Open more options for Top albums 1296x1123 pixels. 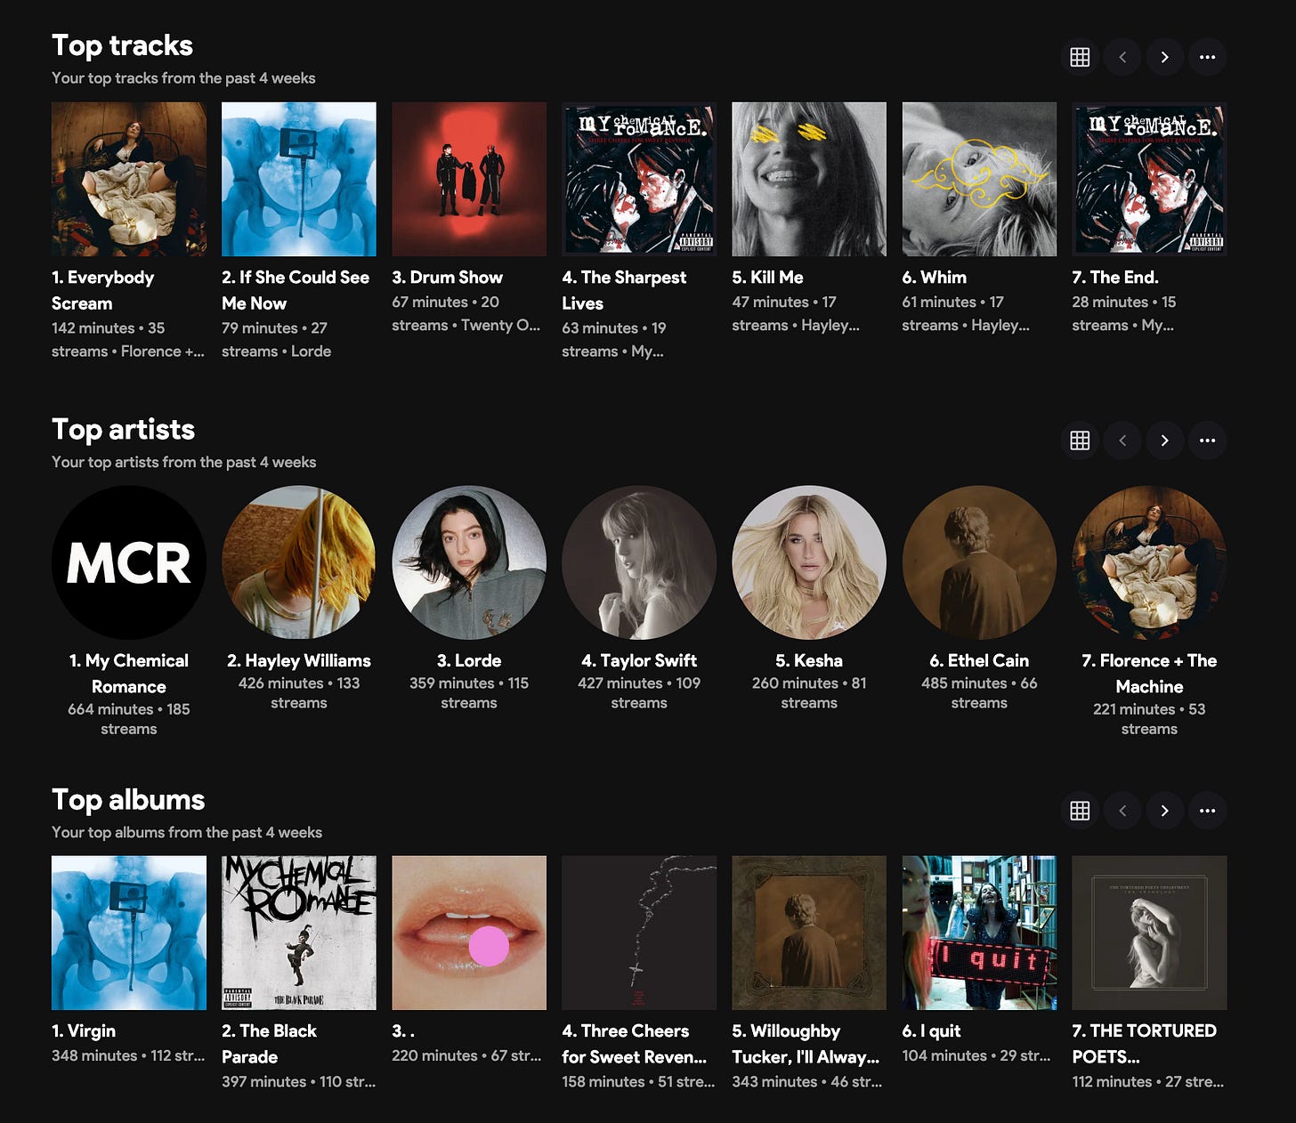coord(1207,811)
